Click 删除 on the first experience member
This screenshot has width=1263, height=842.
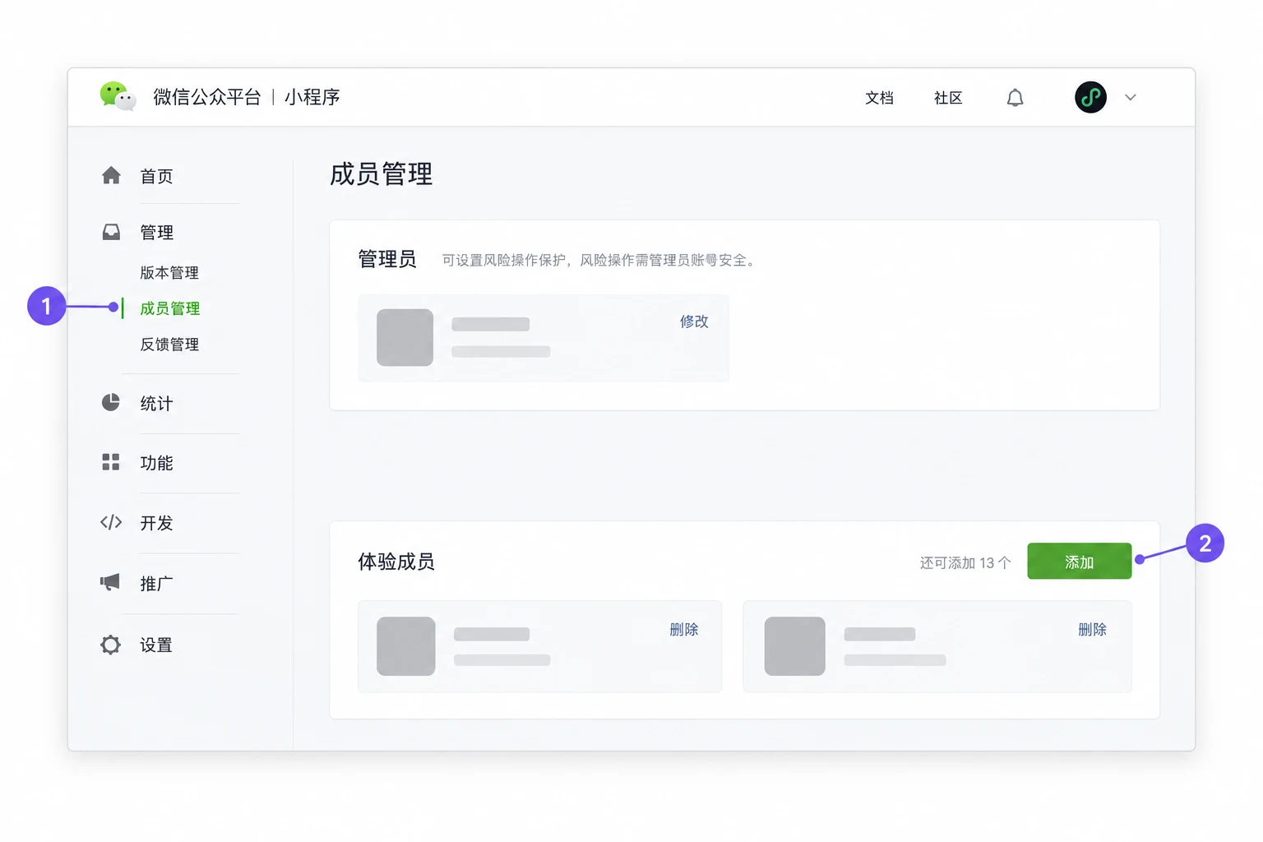click(x=684, y=629)
